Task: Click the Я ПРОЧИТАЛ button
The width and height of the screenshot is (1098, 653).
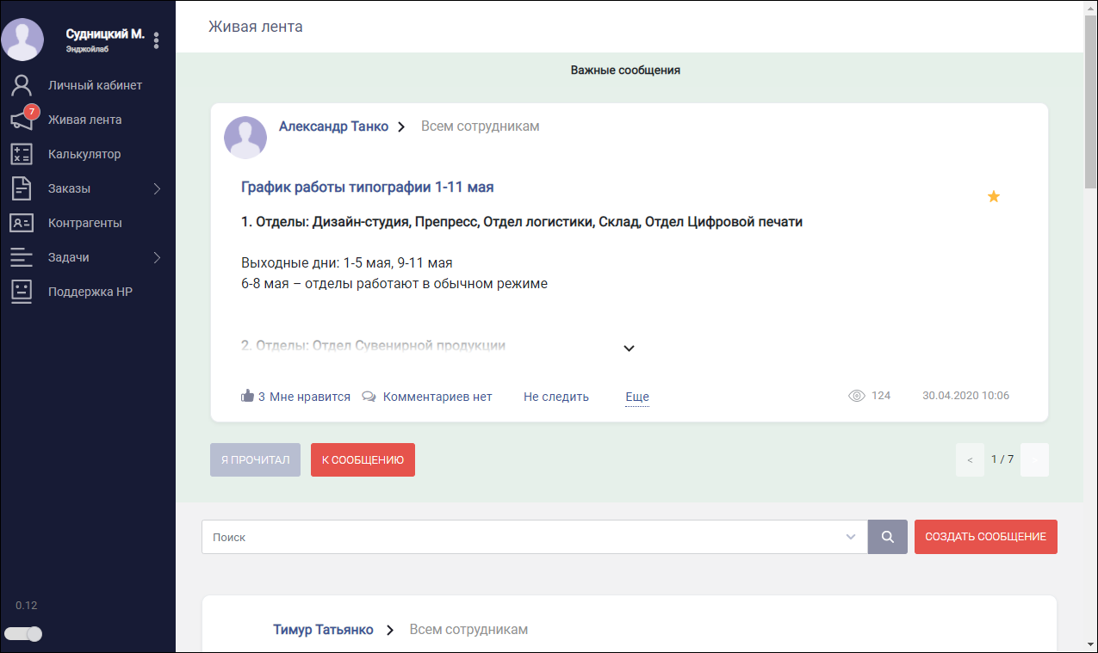Action: point(255,459)
